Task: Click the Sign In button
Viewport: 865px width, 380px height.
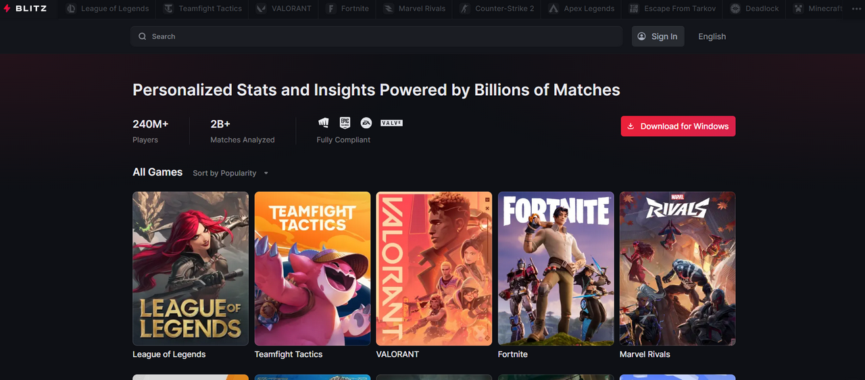Action: point(658,36)
